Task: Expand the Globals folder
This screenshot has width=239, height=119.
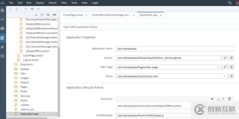Action: 25,69
